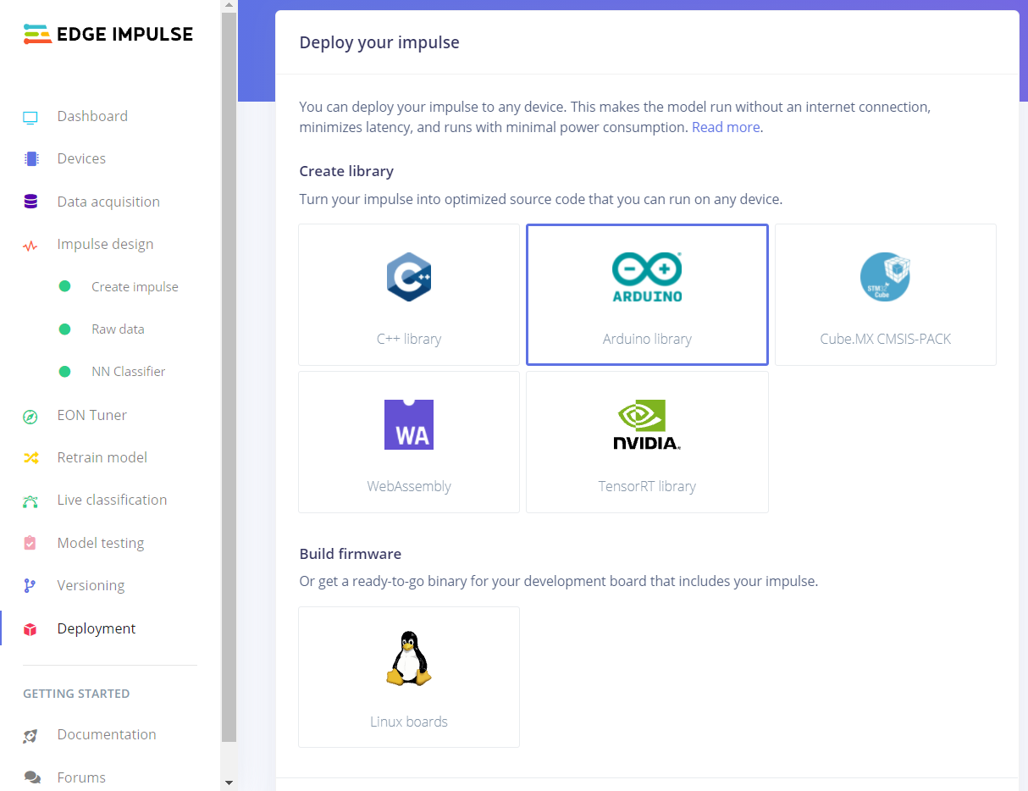Open the NN Classifier step
The width and height of the screenshot is (1028, 791).
tap(129, 371)
